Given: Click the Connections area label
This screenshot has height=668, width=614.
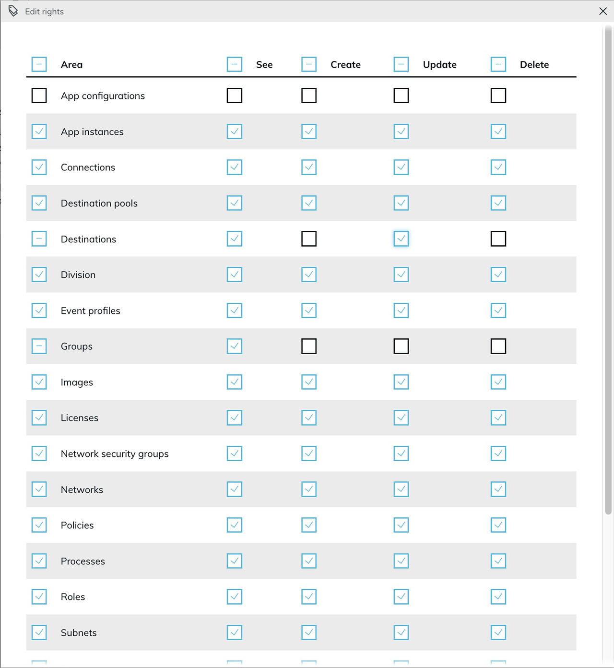Looking at the screenshot, I should (88, 167).
